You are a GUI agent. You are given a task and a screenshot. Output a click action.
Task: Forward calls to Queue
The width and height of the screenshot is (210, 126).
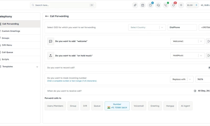(x=97, y=106)
